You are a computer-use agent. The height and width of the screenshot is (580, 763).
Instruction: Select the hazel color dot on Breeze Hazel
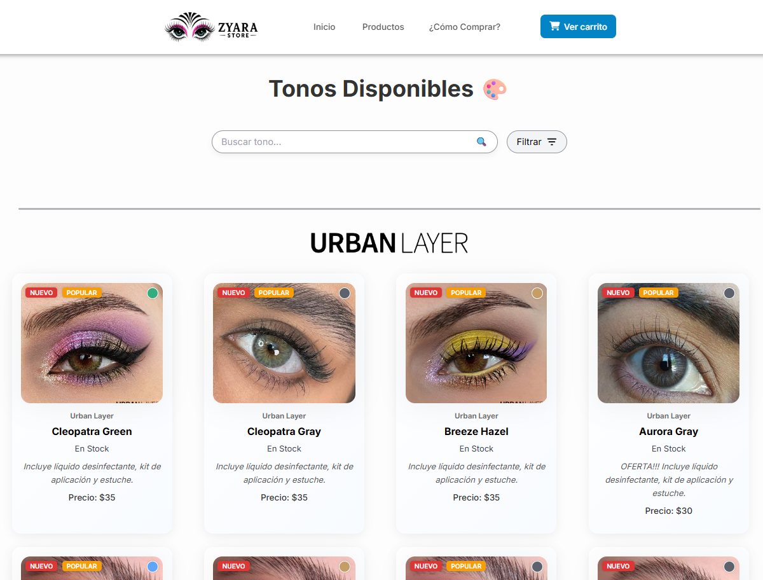[537, 293]
